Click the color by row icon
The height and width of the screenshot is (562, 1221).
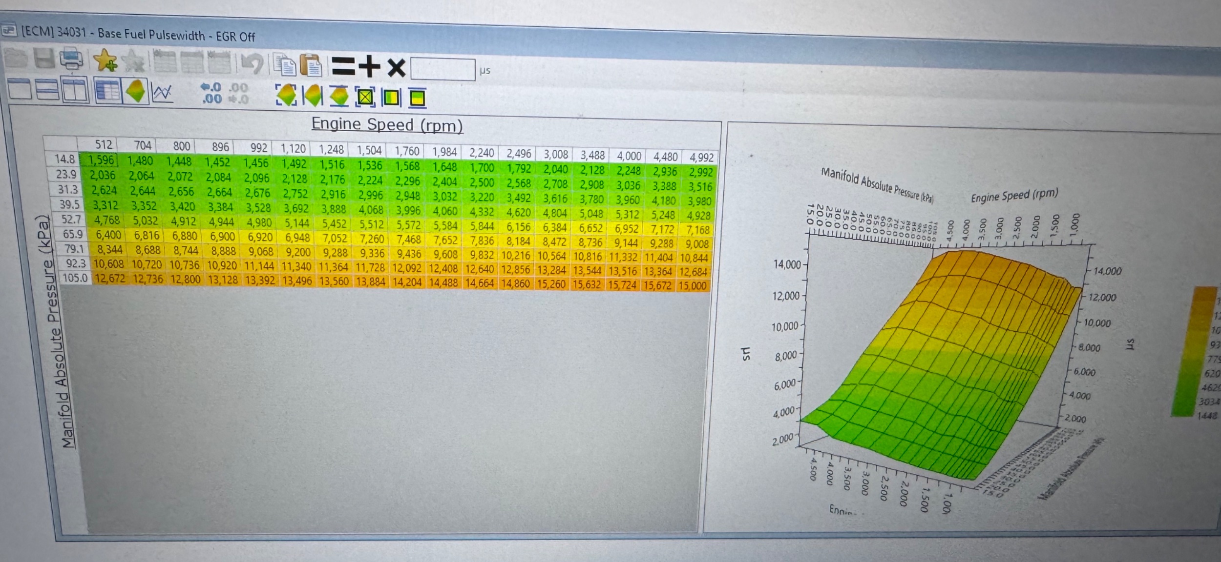pyautogui.click(x=417, y=98)
